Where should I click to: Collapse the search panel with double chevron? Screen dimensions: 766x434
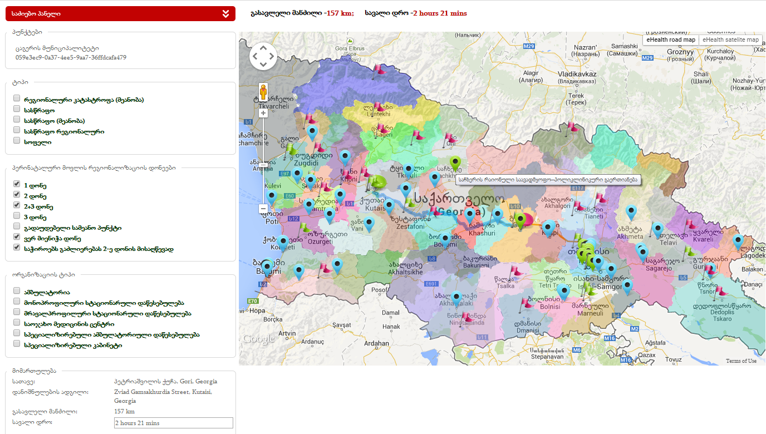coord(225,14)
